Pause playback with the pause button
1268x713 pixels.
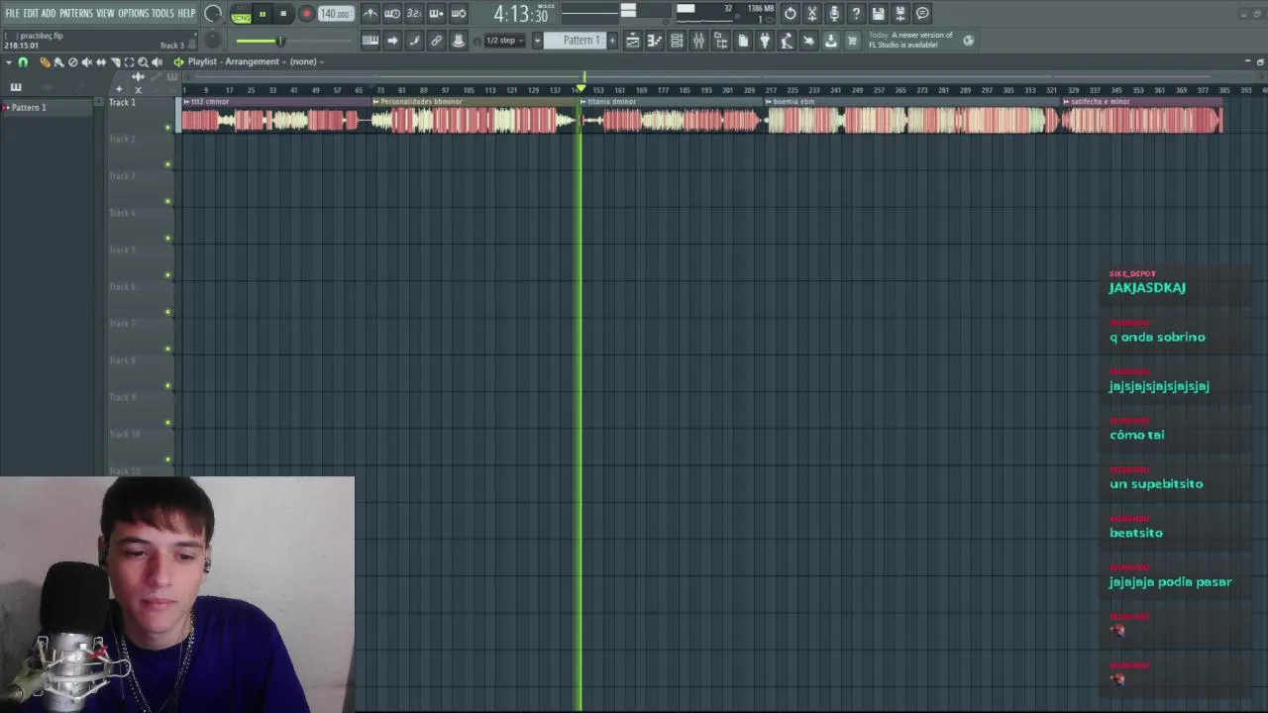click(263, 14)
